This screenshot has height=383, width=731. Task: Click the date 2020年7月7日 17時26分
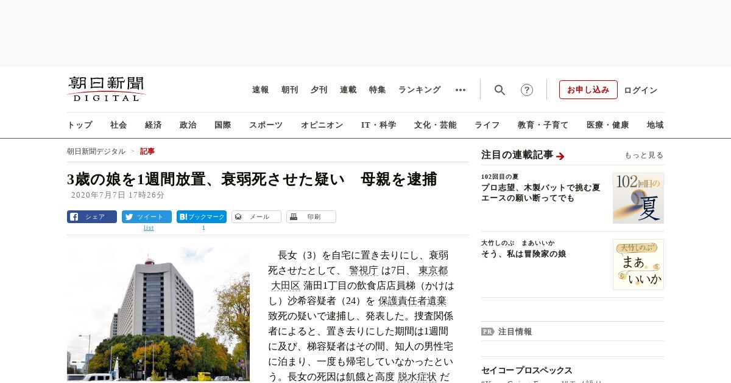(x=118, y=195)
